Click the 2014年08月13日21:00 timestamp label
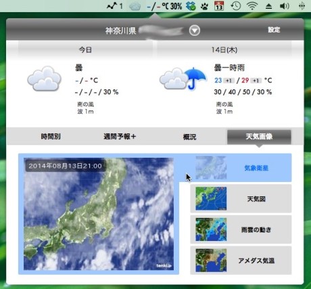The height and width of the screenshot is (289, 311). (x=65, y=166)
